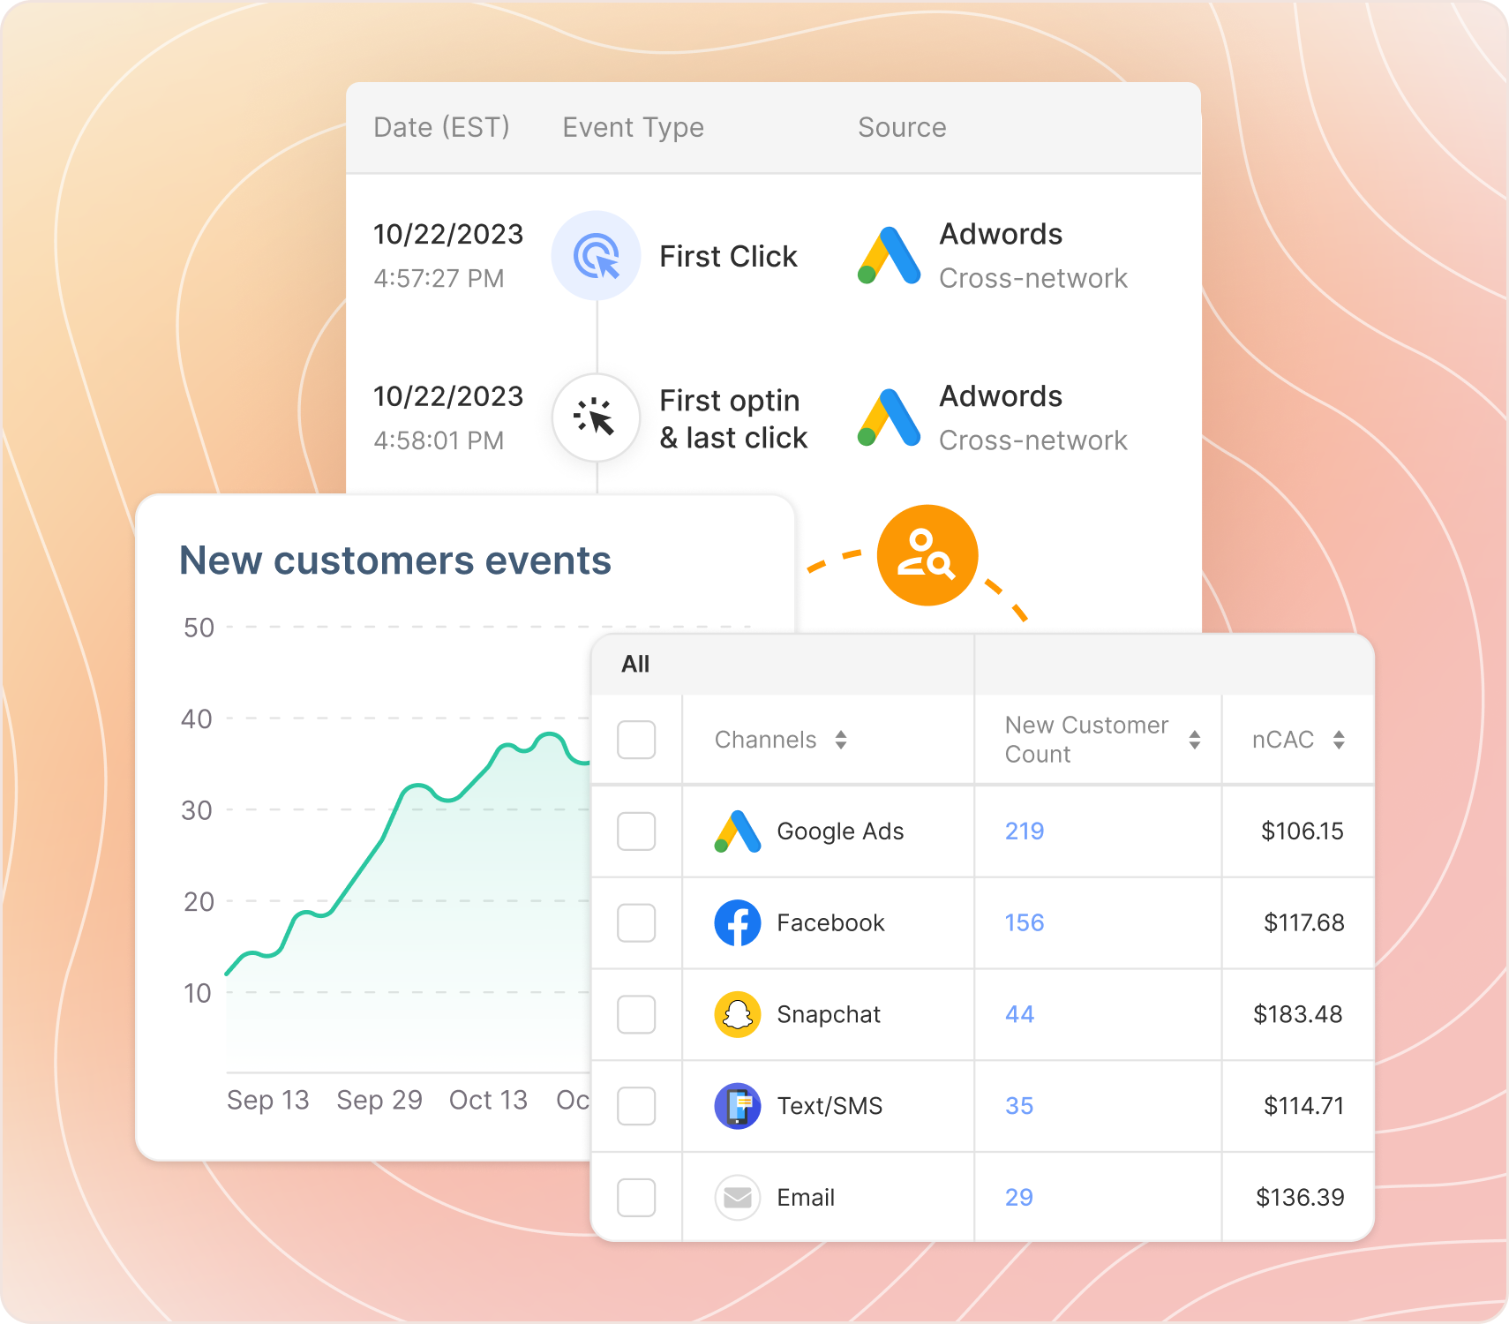Check the Google Ads row checkbox

click(636, 831)
